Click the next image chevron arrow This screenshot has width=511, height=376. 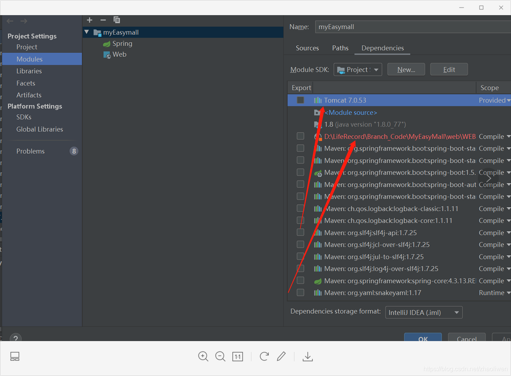pyautogui.click(x=489, y=178)
